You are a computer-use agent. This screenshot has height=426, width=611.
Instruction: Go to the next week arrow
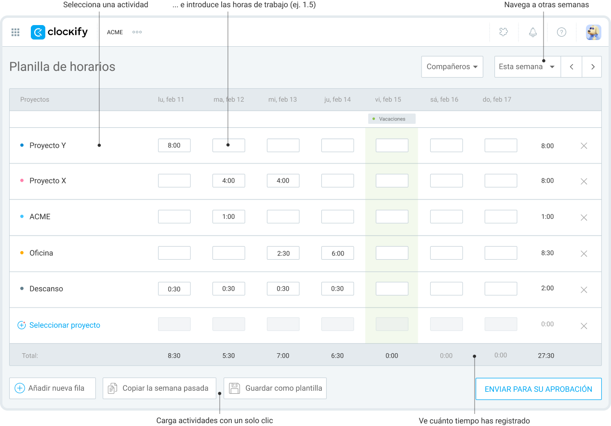pos(592,67)
